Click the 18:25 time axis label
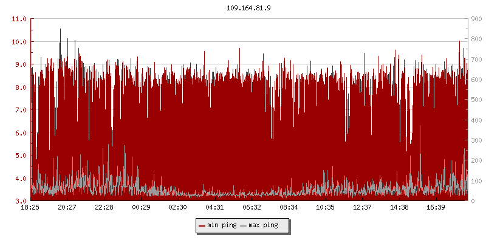This screenshot has width=486, height=243. [30, 207]
